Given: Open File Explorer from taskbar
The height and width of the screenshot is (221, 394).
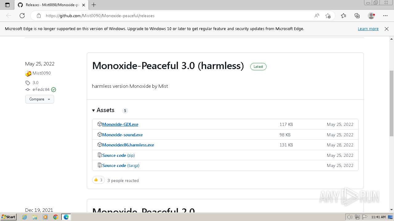Looking at the screenshot, I should pos(35,217).
